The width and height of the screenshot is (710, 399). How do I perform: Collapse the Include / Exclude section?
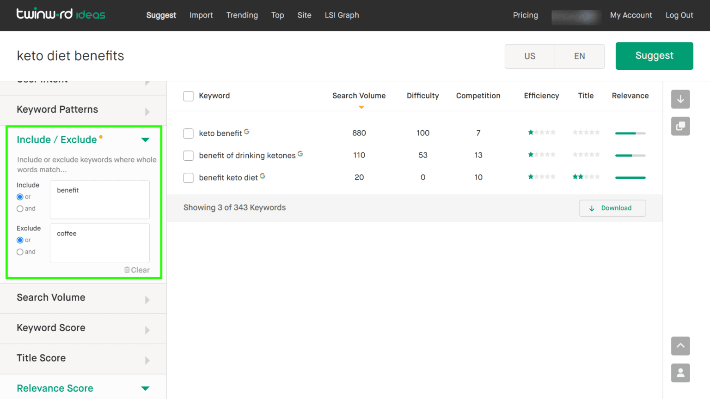145,139
